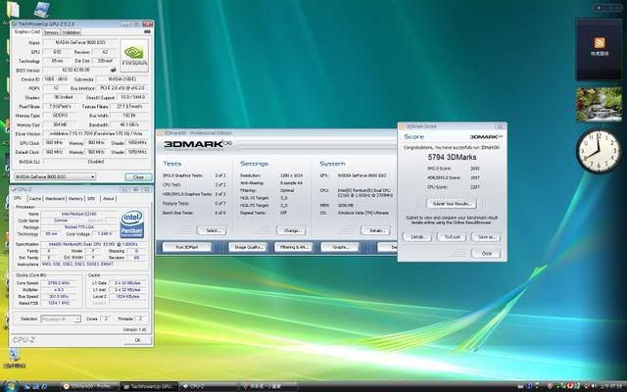The width and height of the screenshot is (627, 392).
Task: Click the CPU-Z title bar icon
Action: tap(13, 189)
